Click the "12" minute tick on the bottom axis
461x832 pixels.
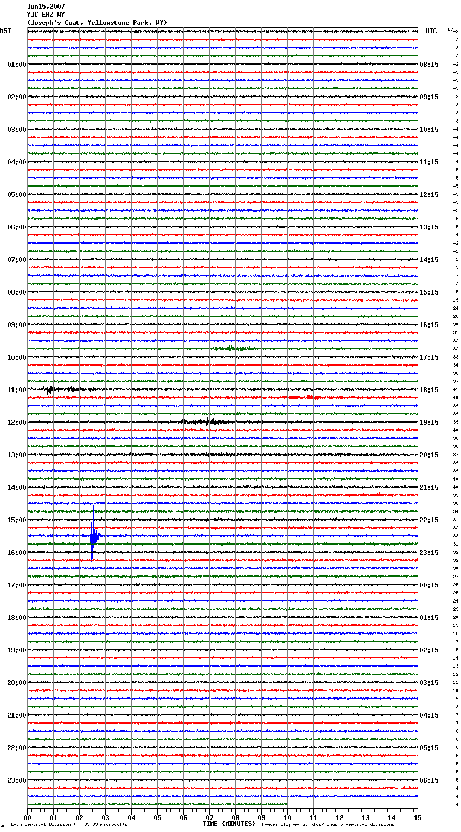[340, 817]
